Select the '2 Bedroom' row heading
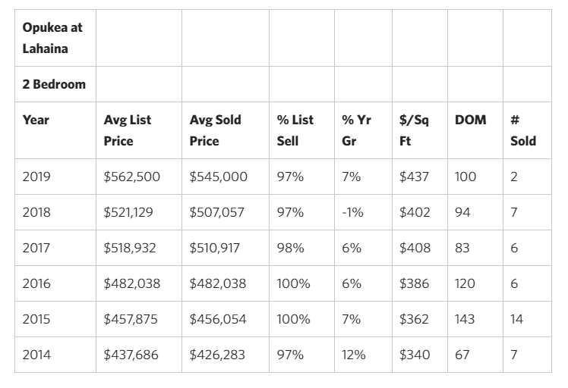This screenshot has height=388, width=568. pos(54,84)
